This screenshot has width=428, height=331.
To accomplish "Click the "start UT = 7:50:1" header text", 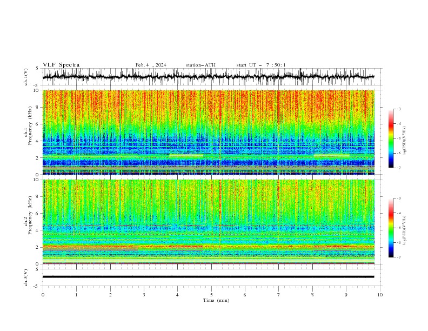I will (260, 65).
